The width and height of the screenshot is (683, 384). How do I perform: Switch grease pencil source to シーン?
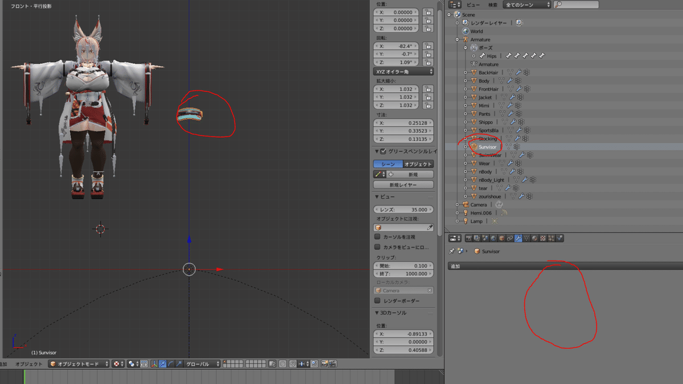point(388,164)
